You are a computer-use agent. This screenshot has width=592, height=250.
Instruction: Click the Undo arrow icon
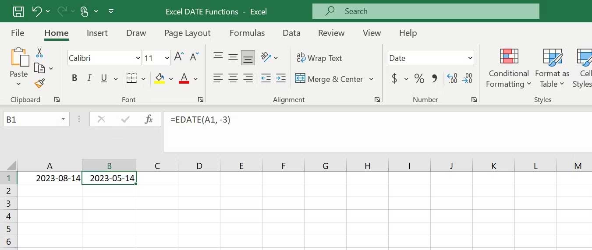click(37, 11)
